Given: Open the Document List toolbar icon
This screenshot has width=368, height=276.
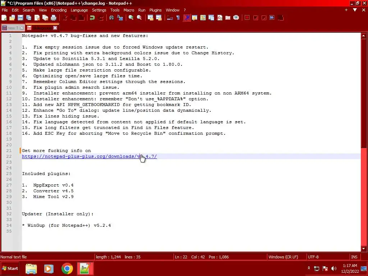Looking at the screenshot, I should [211, 18].
